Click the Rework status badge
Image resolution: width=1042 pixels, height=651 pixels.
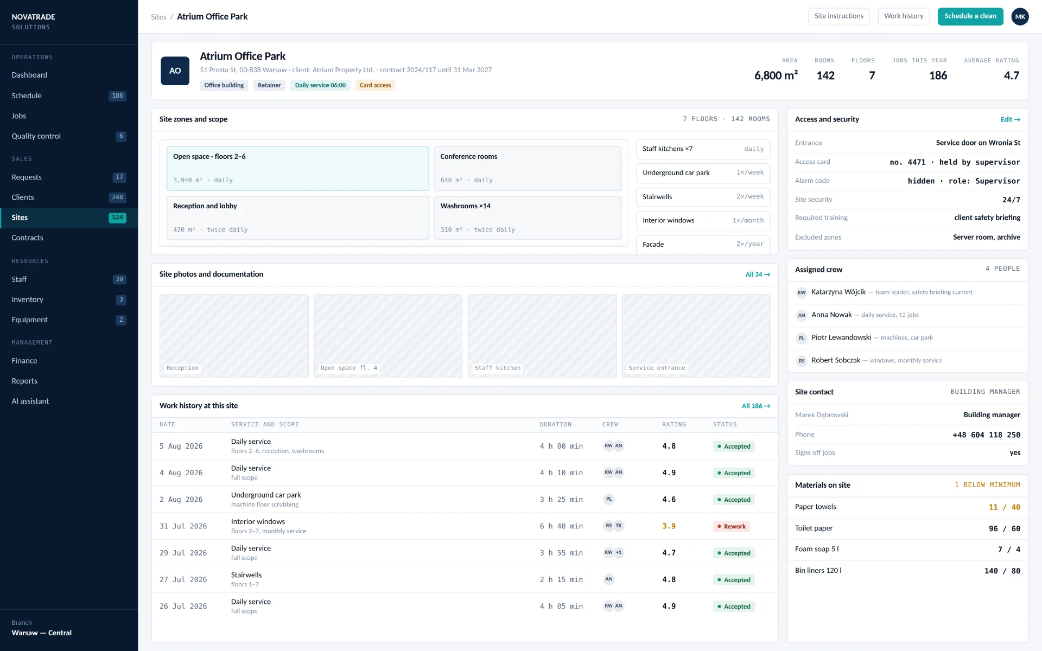731,526
